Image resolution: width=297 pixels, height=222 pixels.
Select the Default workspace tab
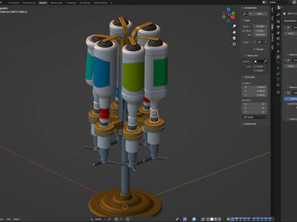(43, 2)
